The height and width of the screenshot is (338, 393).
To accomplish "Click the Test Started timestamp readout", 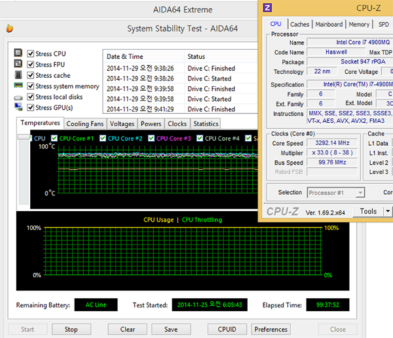I will click(x=210, y=305).
